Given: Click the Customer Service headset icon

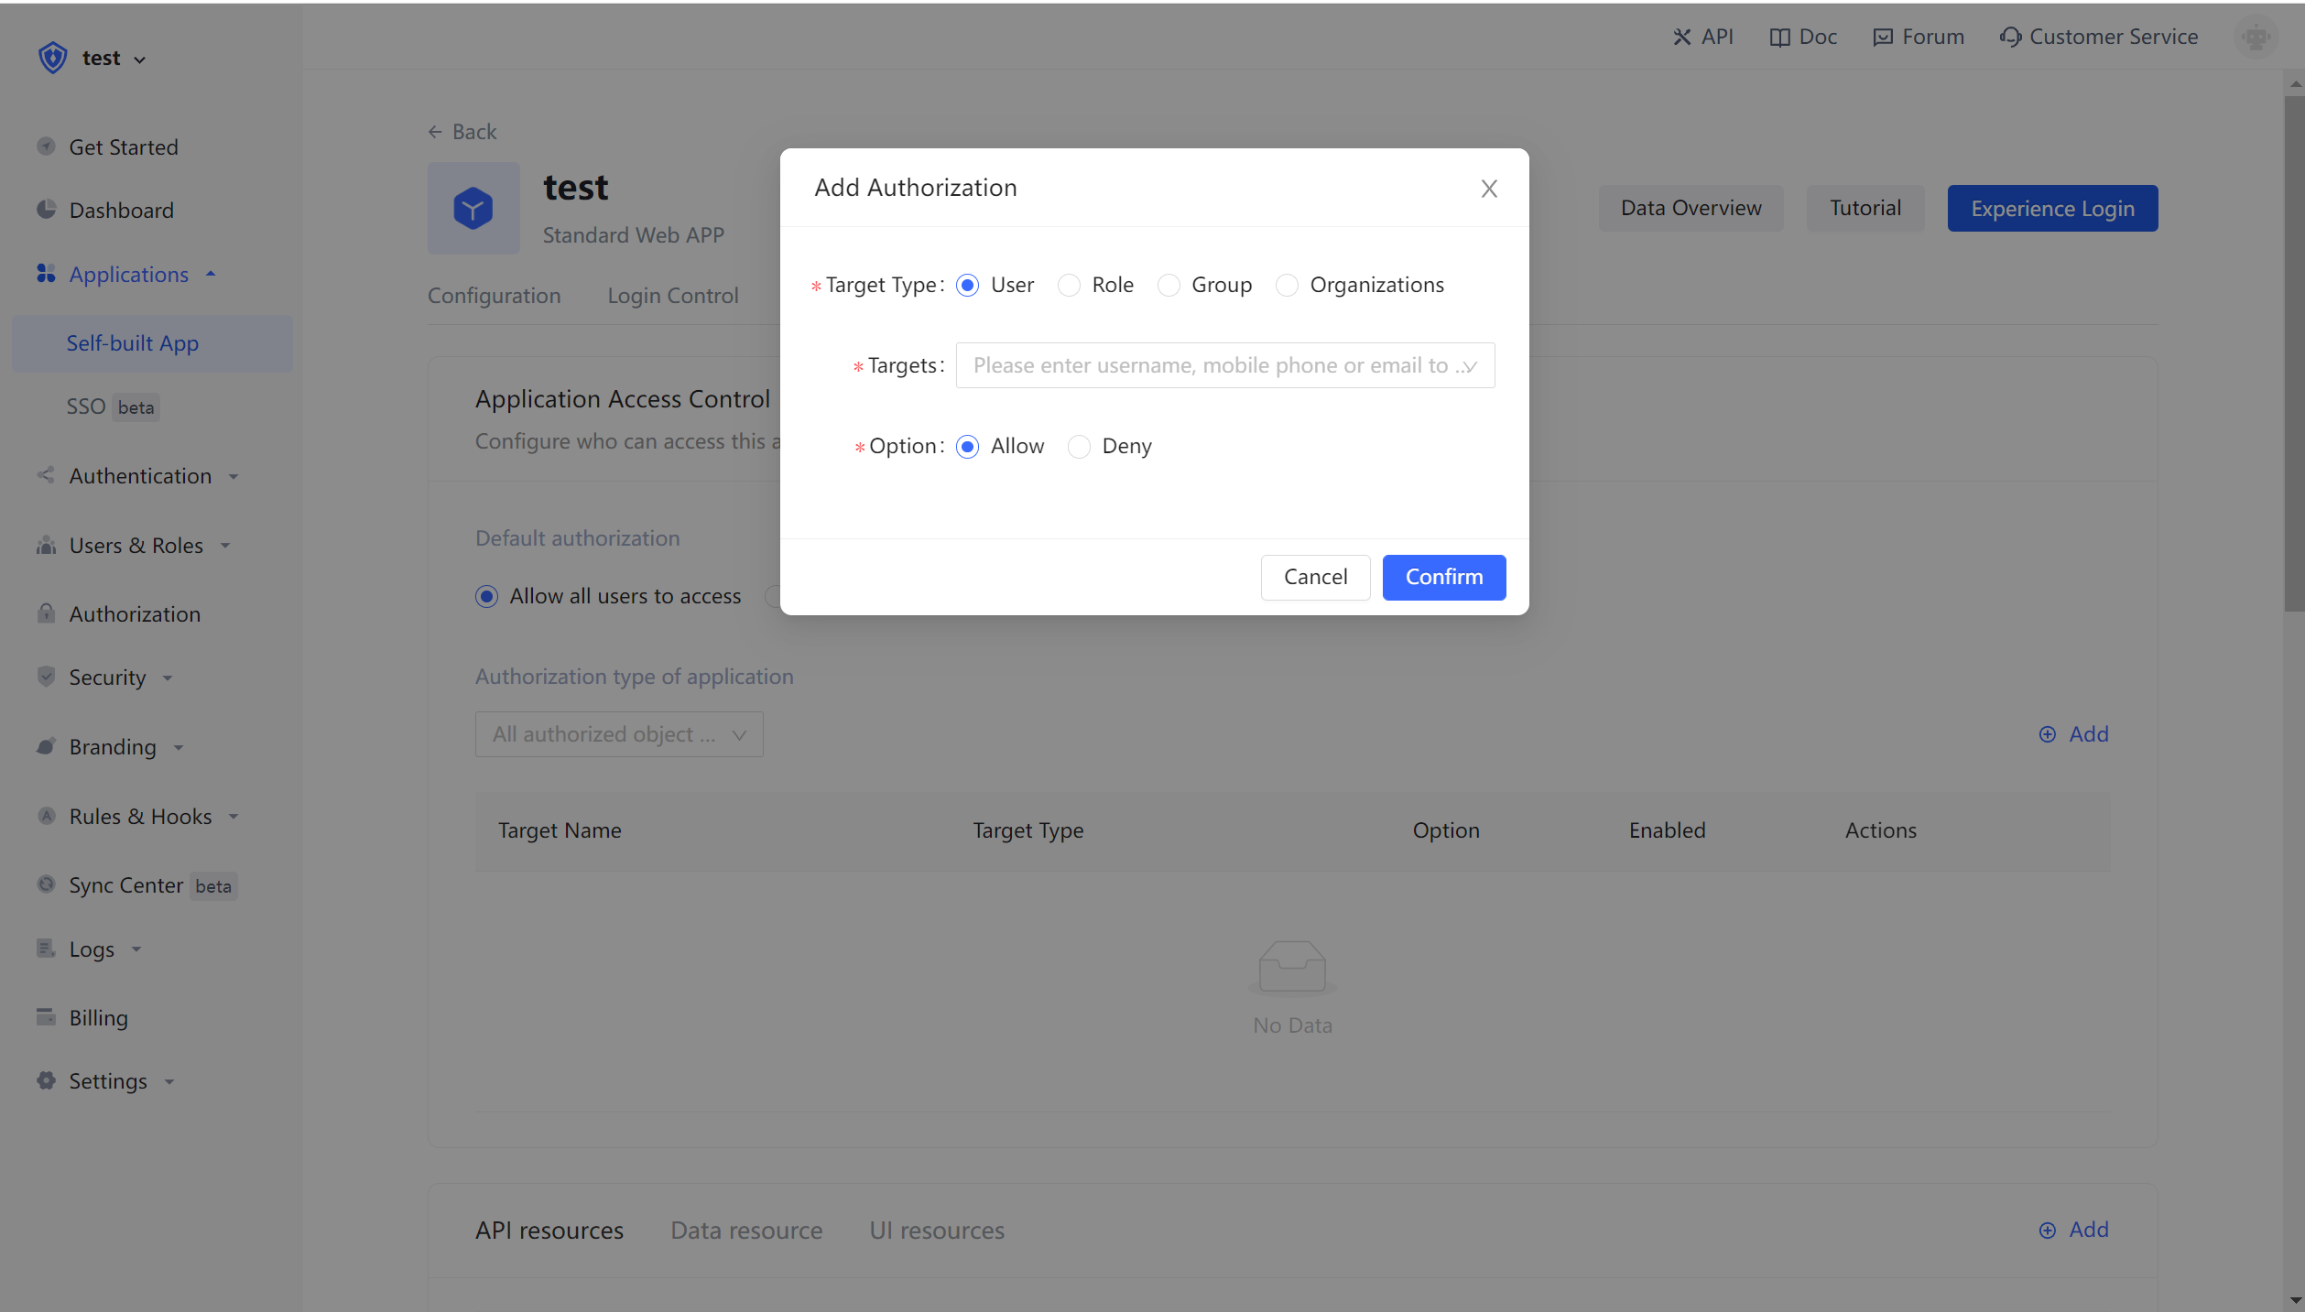Looking at the screenshot, I should [2009, 38].
